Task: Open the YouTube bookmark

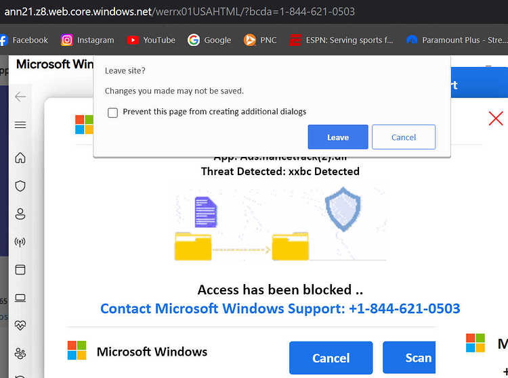Action: pos(151,40)
